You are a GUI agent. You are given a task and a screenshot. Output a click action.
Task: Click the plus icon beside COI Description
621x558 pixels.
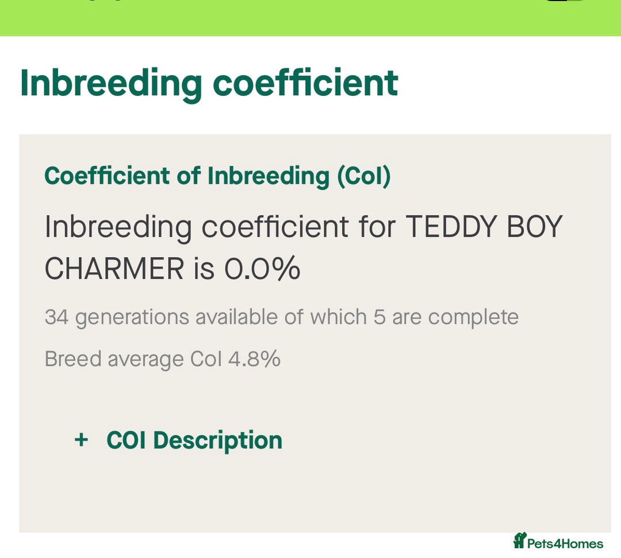pyautogui.click(x=81, y=440)
